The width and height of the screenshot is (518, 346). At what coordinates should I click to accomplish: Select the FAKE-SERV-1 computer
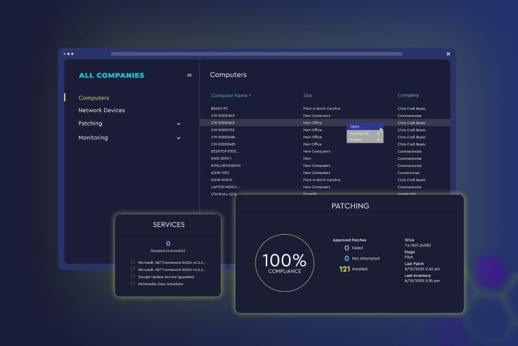tap(221, 158)
